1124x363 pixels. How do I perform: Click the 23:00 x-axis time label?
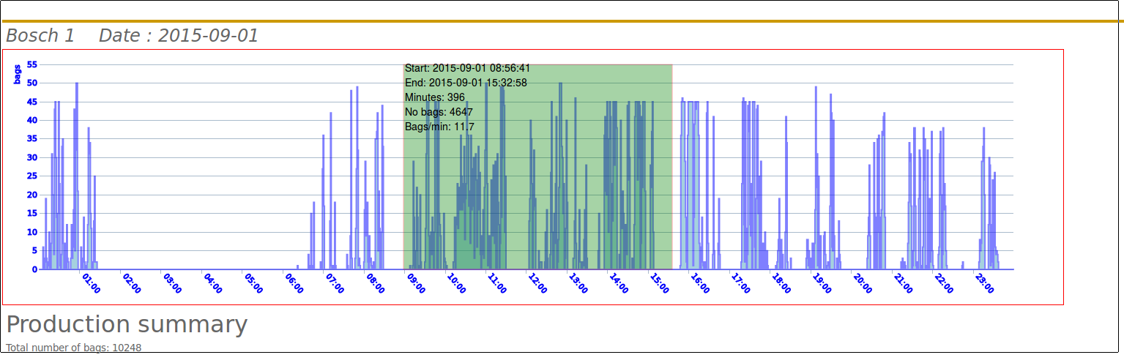(984, 284)
